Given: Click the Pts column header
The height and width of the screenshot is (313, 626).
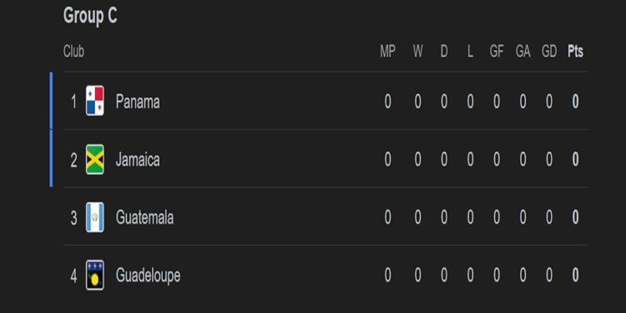Looking at the screenshot, I should 575,52.
